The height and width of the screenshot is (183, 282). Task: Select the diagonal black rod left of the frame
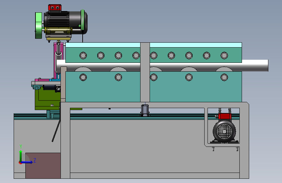point(56,131)
